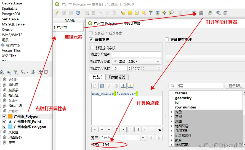Viewport: 245px width, 150px height.
Task: Expand the 常规 function group
Action: (172, 117)
